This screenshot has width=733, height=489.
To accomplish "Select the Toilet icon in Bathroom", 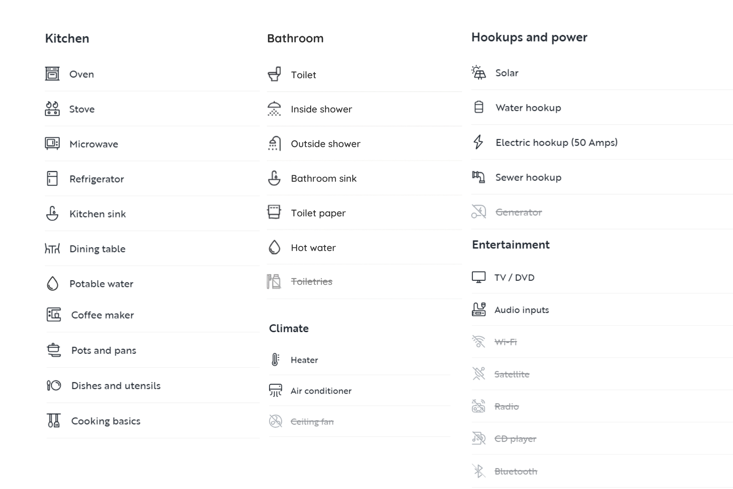I will pos(274,75).
